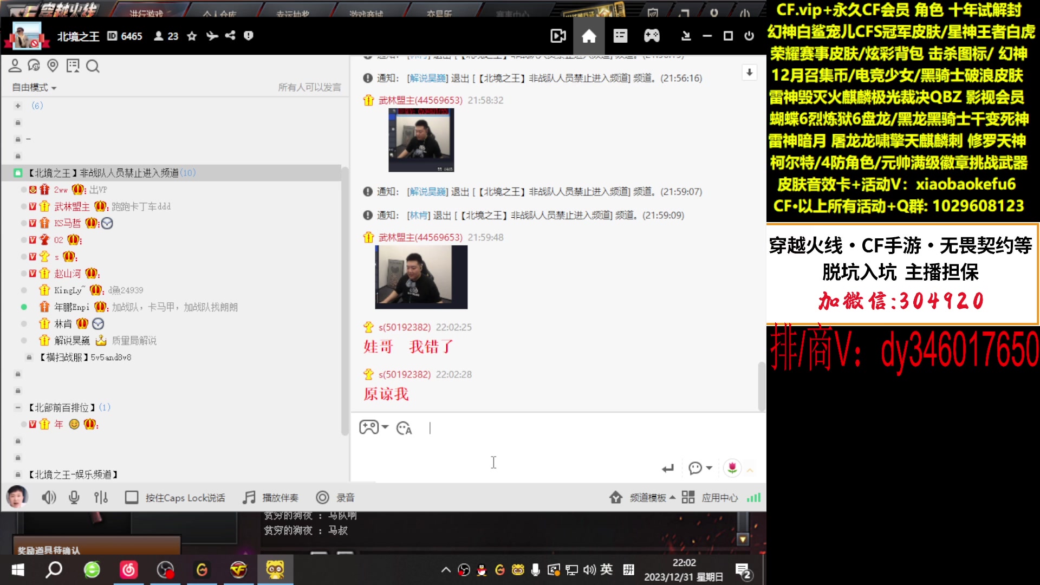Open the font style icon in the chat input
Screen dimensions: 1040x585
pyautogui.click(x=404, y=428)
